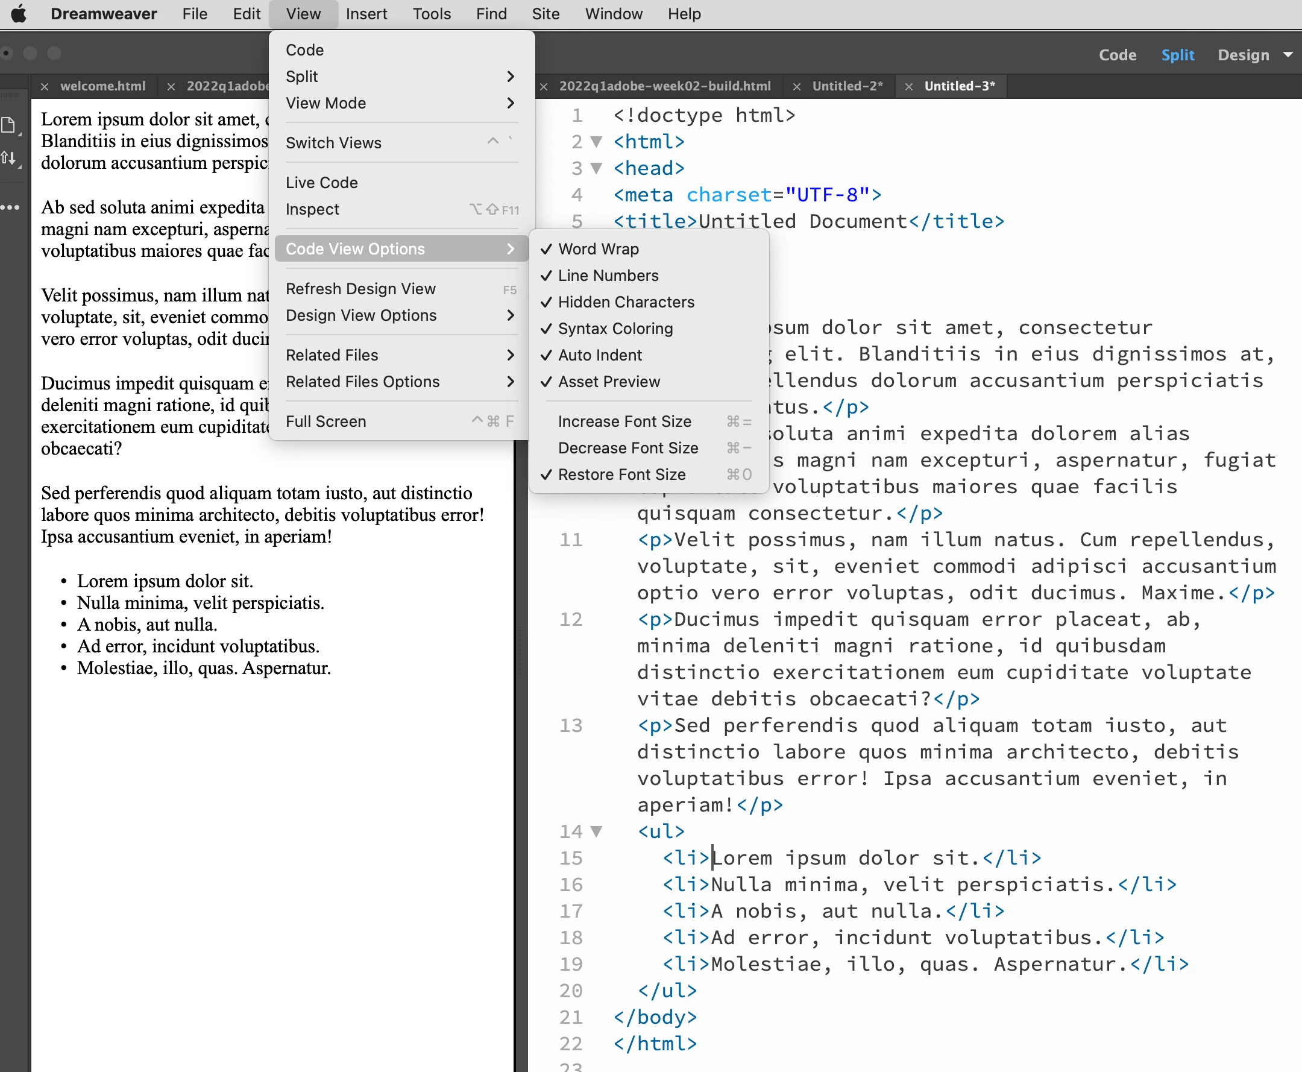Click the Open Documents file icon in sidebar

[8, 125]
